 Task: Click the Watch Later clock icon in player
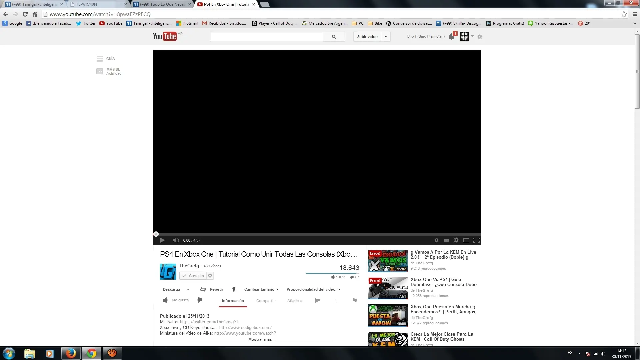point(436,240)
